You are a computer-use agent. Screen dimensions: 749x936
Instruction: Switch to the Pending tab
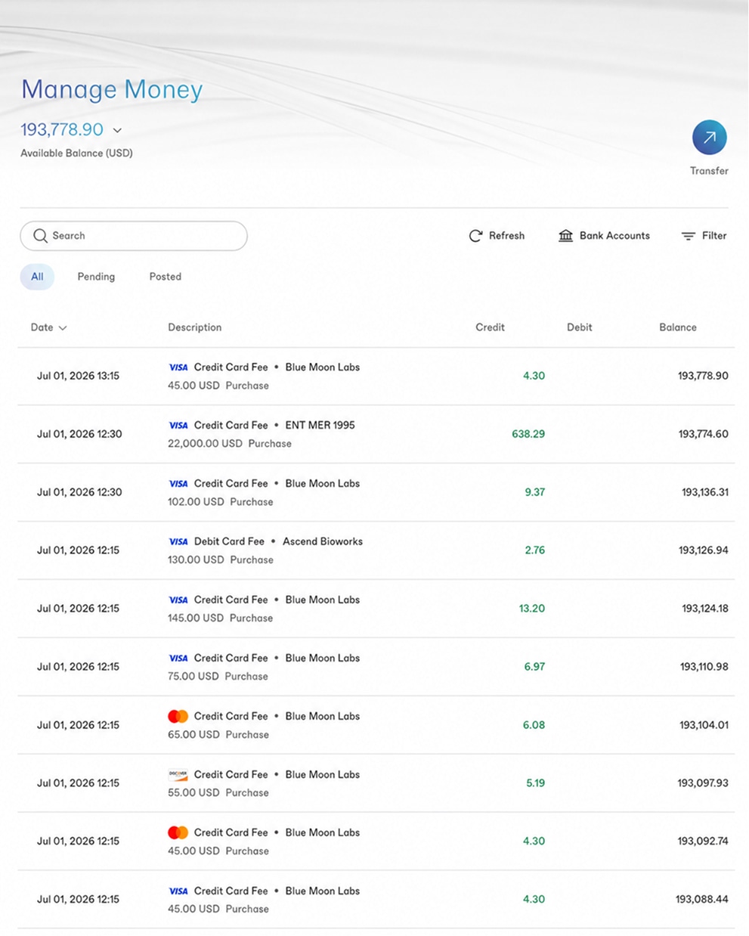click(x=96, y=277)
